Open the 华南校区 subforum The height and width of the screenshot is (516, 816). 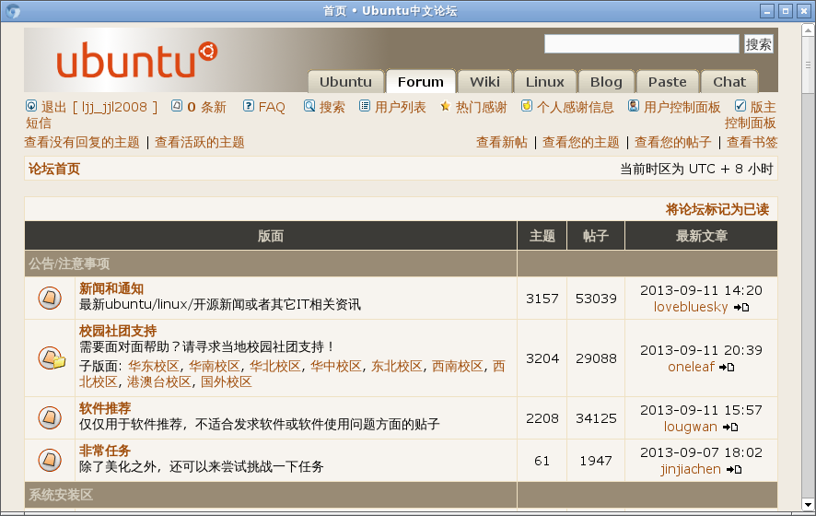[x=215, y=366]
